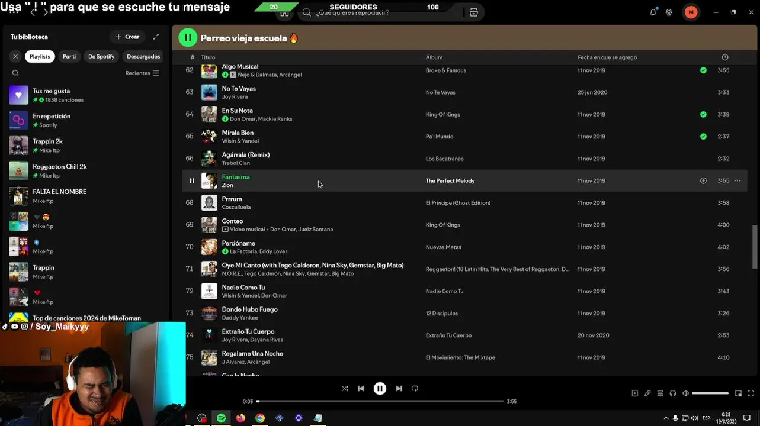Open Tus me gusta playlist
760x426 pixels.
(x=86, y=95)
